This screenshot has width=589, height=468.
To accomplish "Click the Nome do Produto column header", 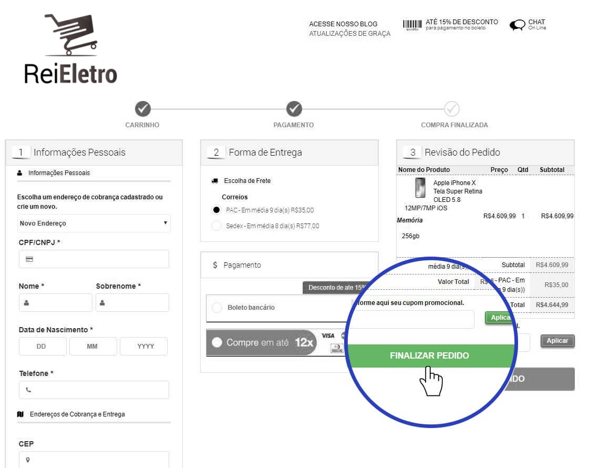I will click(x=424, y=170).
